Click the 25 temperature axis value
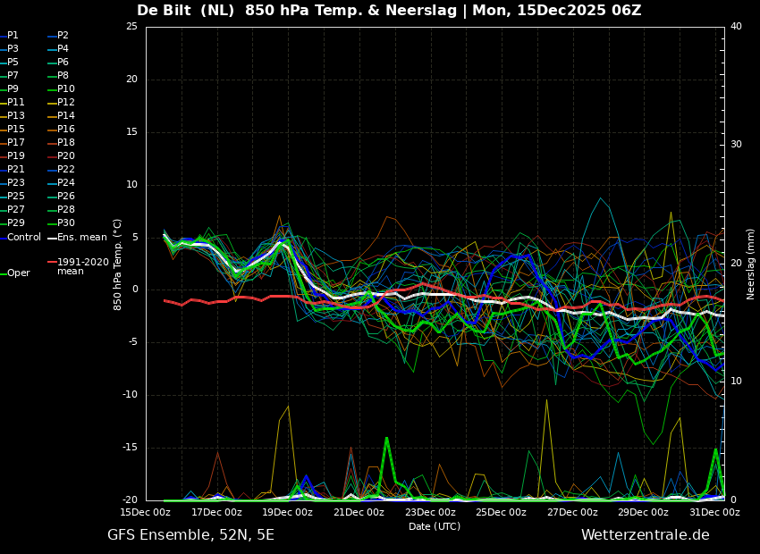 [x=131, y=27]
